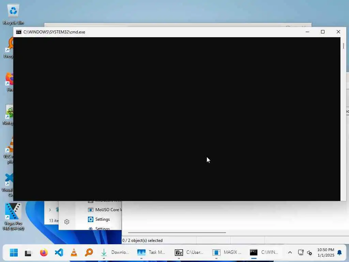Launch Firefox from the taskbar
This screenshot has width=349, height=262.
(44, 253)
